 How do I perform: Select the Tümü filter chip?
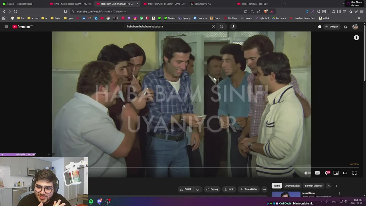[277, 186]
